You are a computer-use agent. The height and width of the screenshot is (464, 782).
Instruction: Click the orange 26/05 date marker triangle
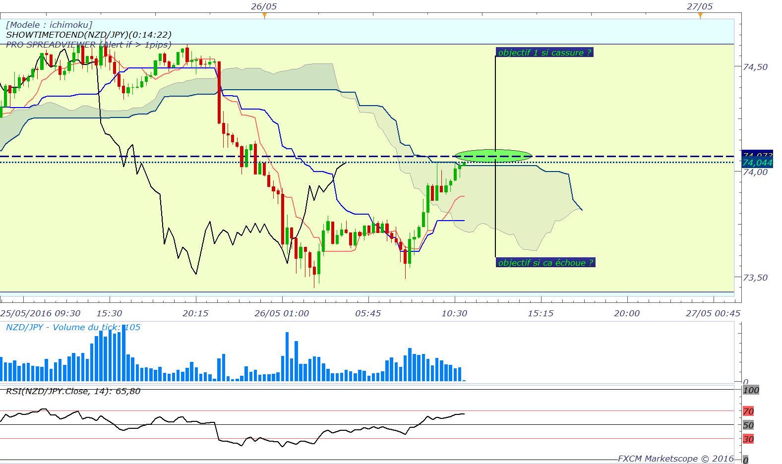[x=264, y=15]
